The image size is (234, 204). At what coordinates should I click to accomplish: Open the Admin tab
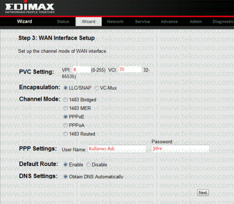pyautogui.click(x=196, y=21)
